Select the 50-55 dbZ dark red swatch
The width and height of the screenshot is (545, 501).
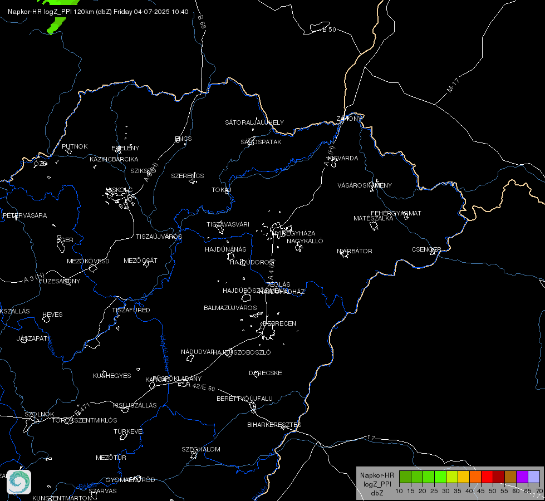[499, 477]
